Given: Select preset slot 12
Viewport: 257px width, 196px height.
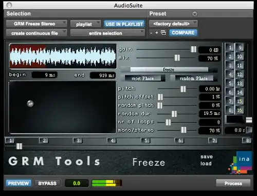Looking at the screenshot, I should 240,74.
